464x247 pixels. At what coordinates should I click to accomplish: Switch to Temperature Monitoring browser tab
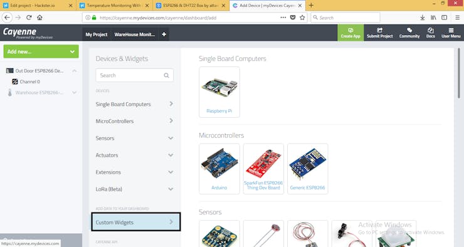[x=114, y=5]
